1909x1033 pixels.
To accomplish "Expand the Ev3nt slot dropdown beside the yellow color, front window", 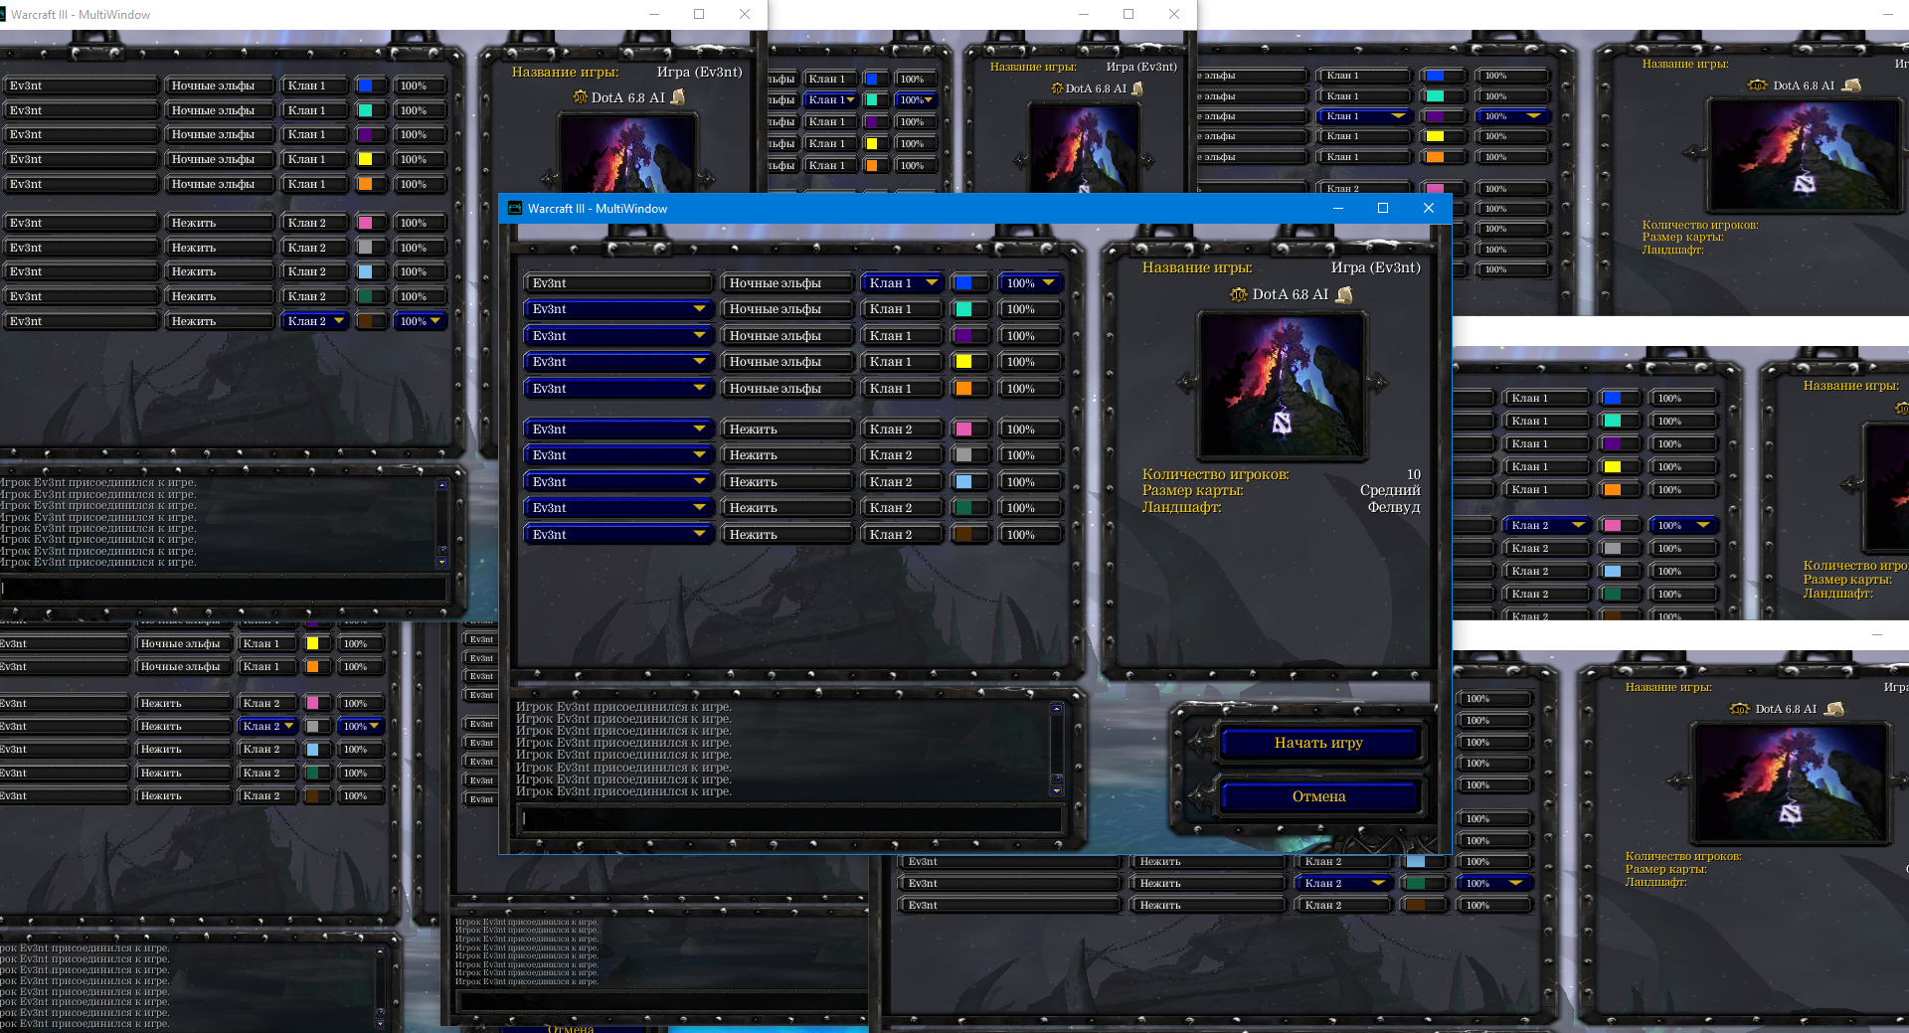I will click(617, 362).
